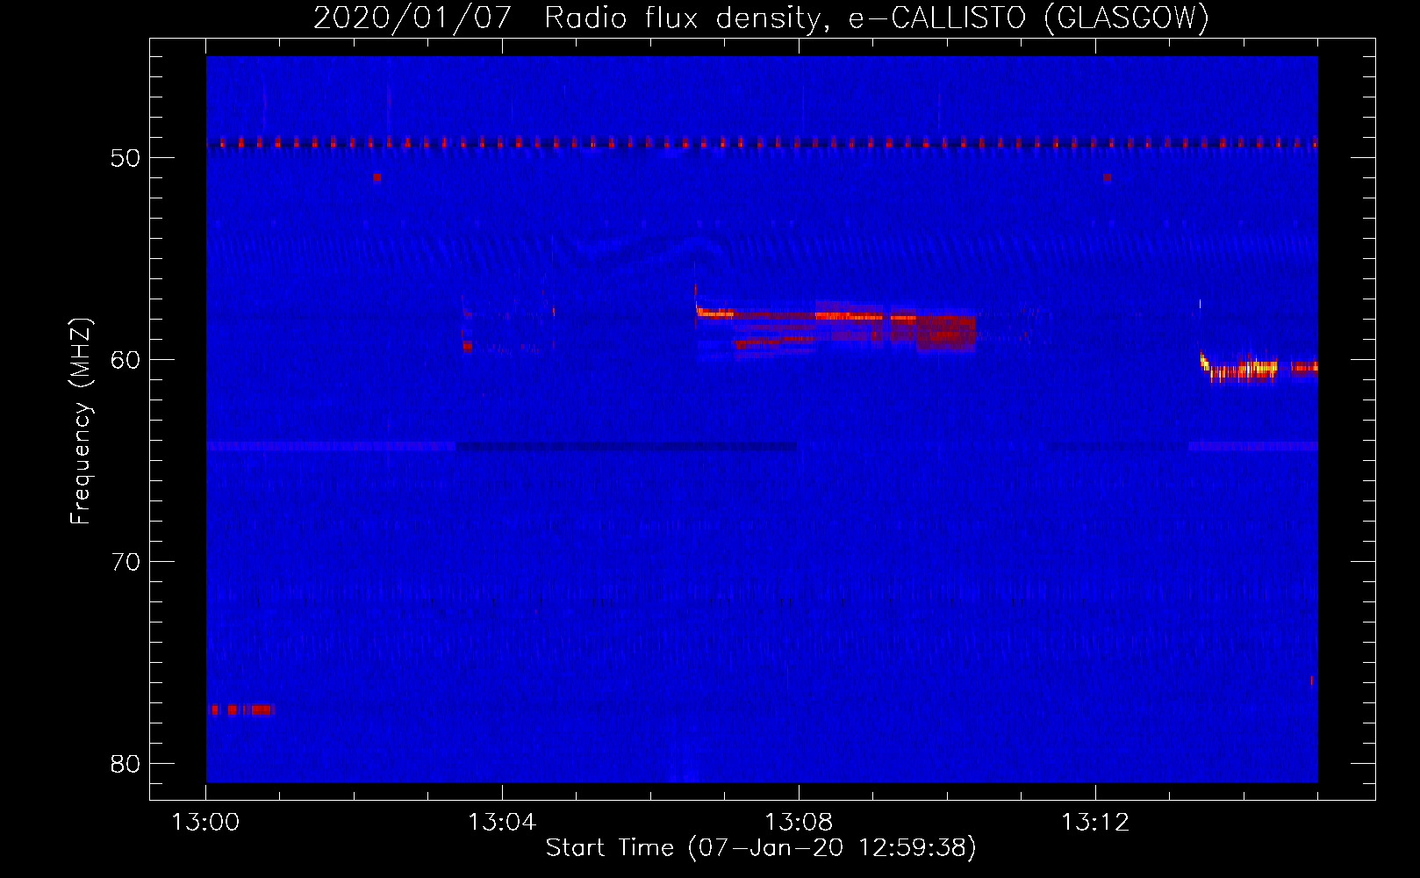Click the dark red block near 59 MHz around 13:10
The height and width of the screenshot is (878, 1420).
tap(946, 333)
